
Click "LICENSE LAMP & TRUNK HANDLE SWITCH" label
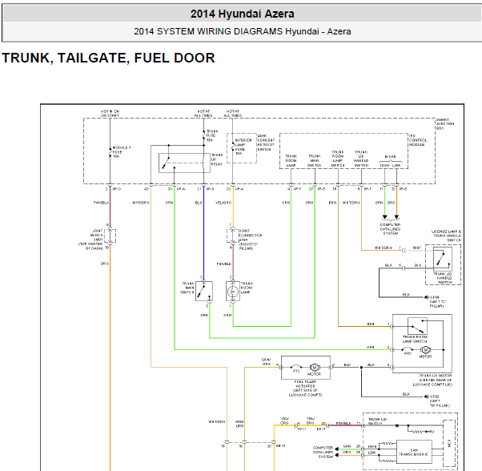coord(446,235)
